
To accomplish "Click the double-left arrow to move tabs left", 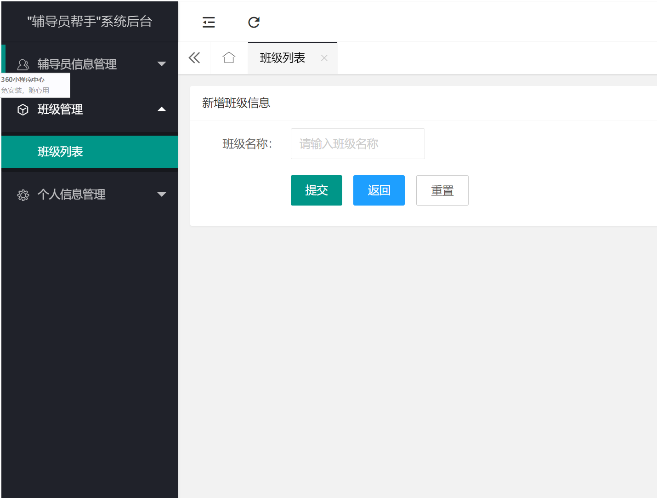I will [x=194, y=58].
